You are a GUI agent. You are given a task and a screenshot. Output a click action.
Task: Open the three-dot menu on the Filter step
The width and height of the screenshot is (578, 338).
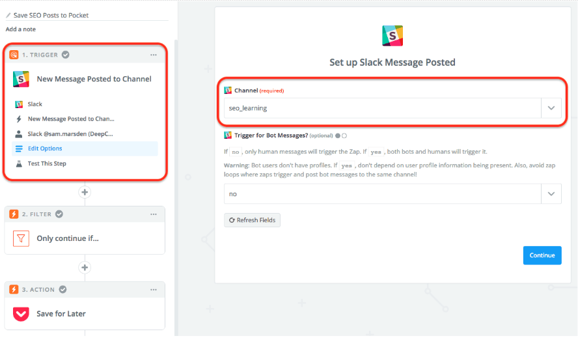click(x=154, y=214)
